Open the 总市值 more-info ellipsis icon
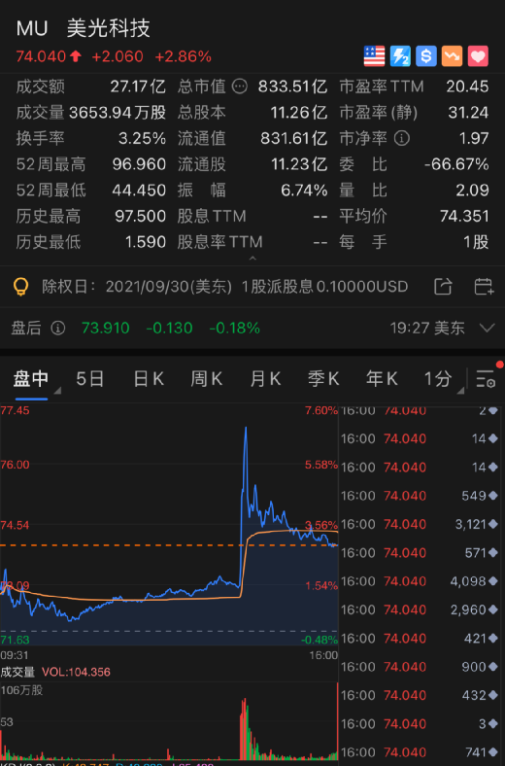 [240, 87]
